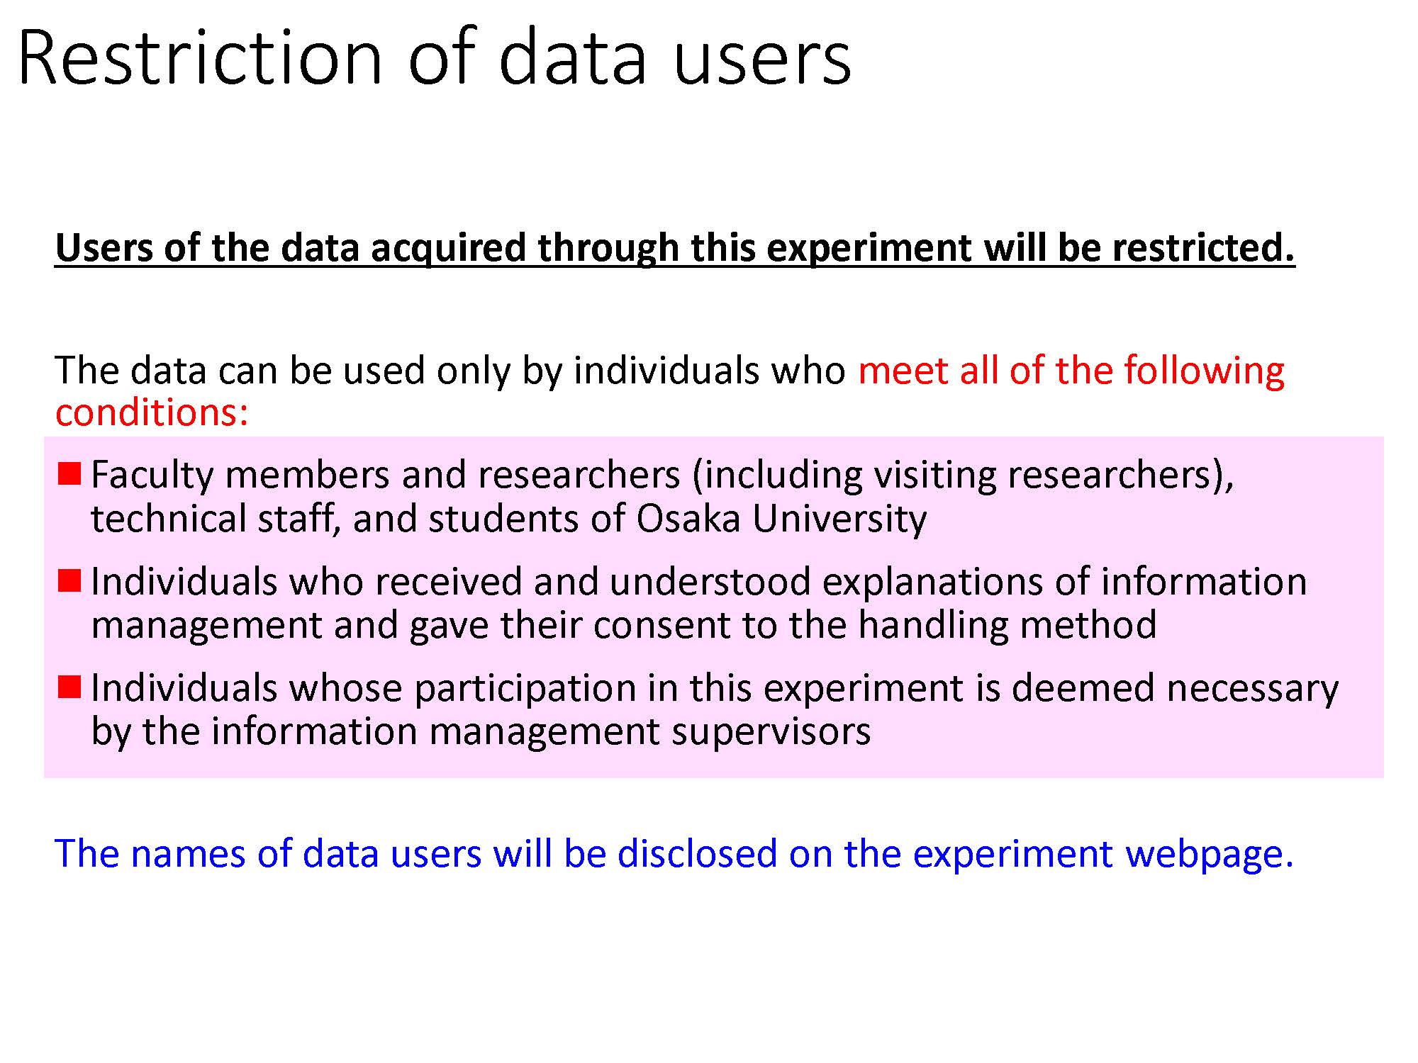Click the blue sentence about the experiment webpage
Image resolution: width=1418 pixels, height=1063 pixels.
pos(674,853)
